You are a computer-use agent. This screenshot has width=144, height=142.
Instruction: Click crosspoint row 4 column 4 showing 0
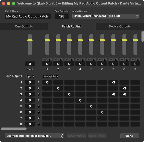pos(80,100)
